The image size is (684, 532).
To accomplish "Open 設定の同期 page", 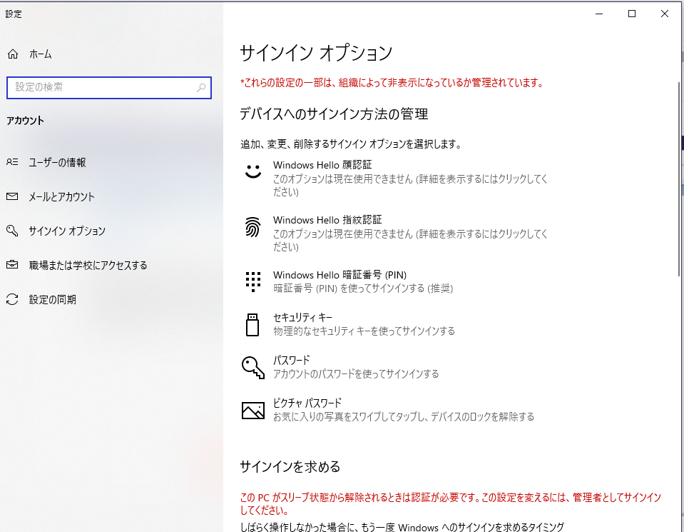I will tap(52, 300).
